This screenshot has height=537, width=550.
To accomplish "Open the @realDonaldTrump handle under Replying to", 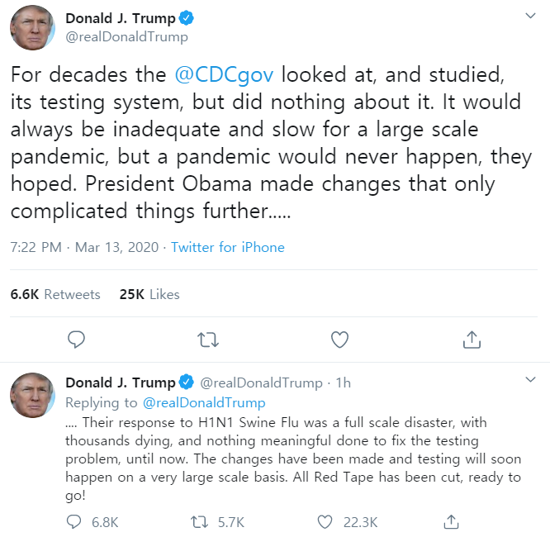I will (204, 403).
